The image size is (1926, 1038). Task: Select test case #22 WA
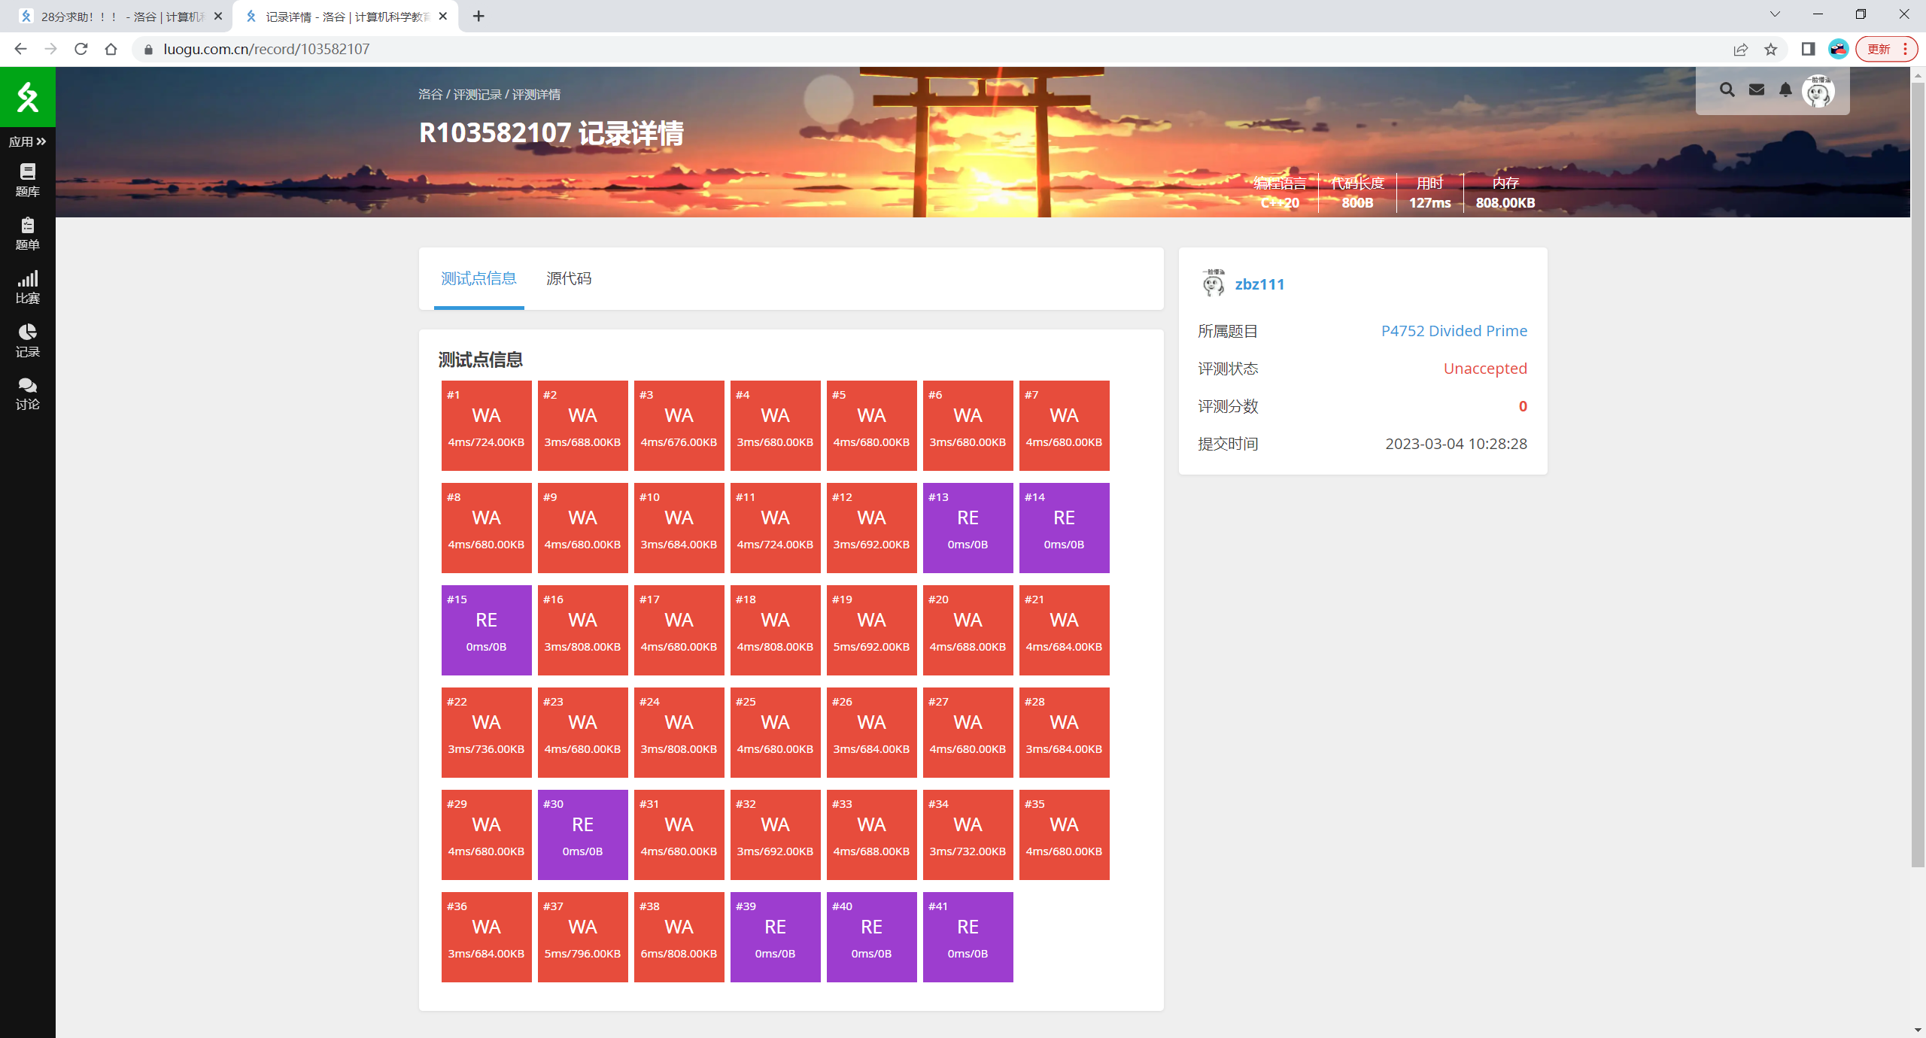pyautogui.click(x=486, y=733)
